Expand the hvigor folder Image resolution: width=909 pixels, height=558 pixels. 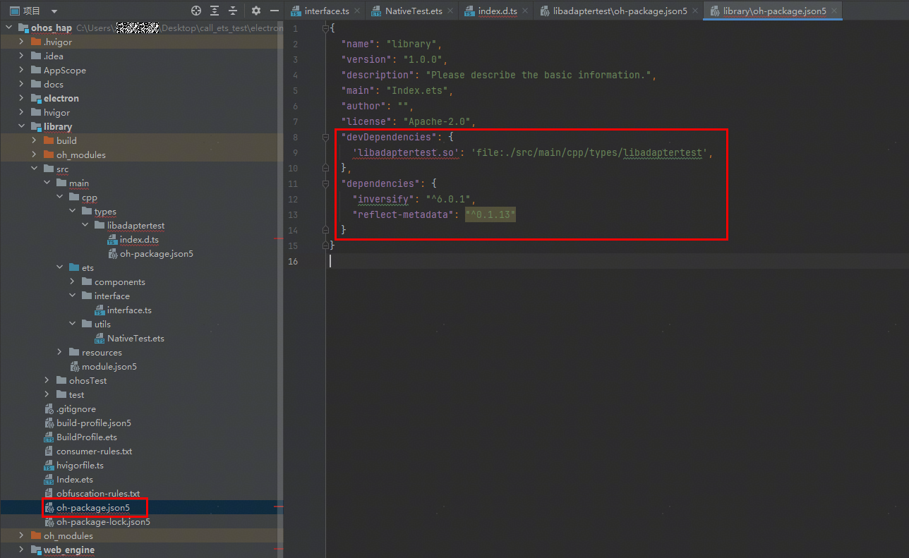pos(22,113)
